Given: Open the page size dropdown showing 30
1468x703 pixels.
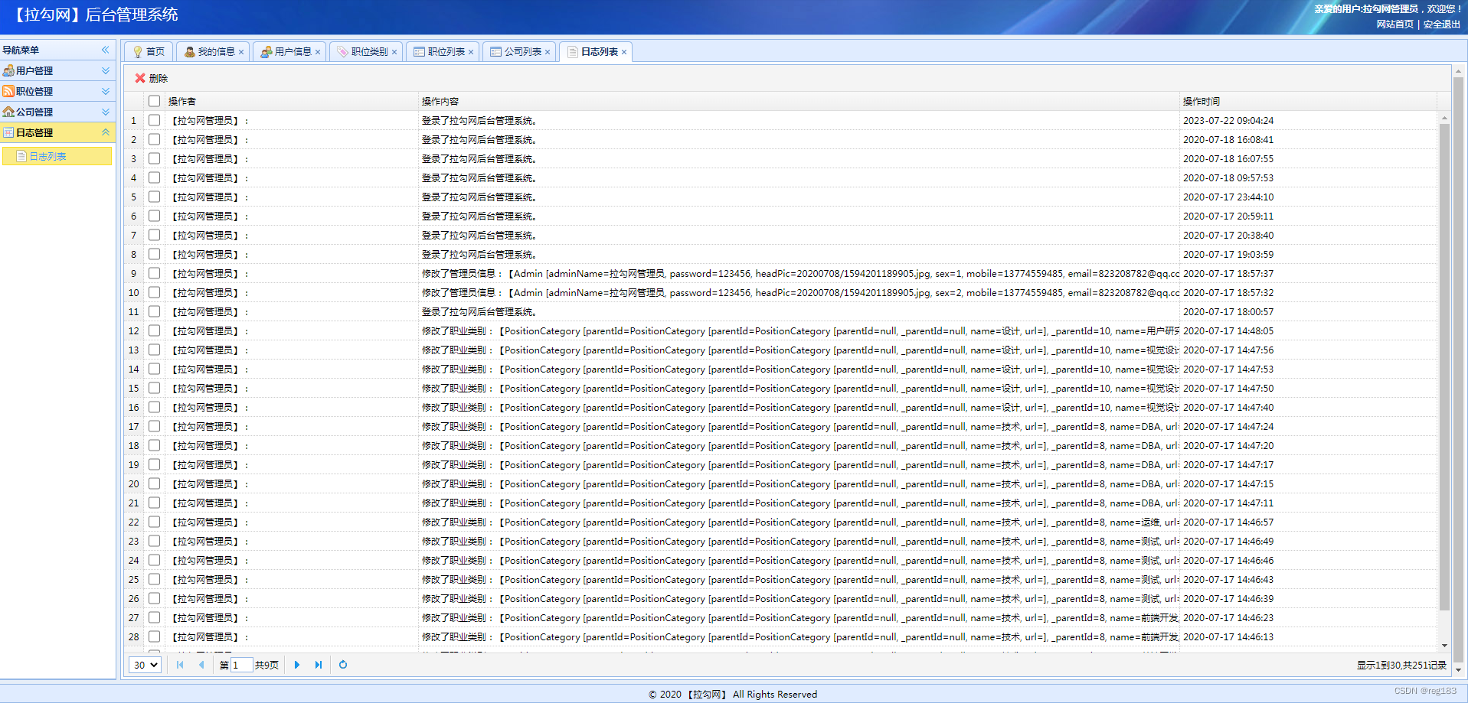Looking at the screenshot, I should (x=145, y=665).
